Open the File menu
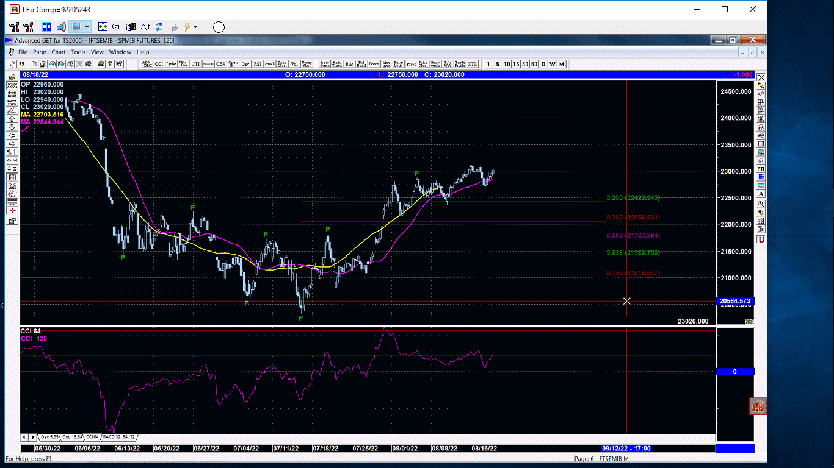 23,52
